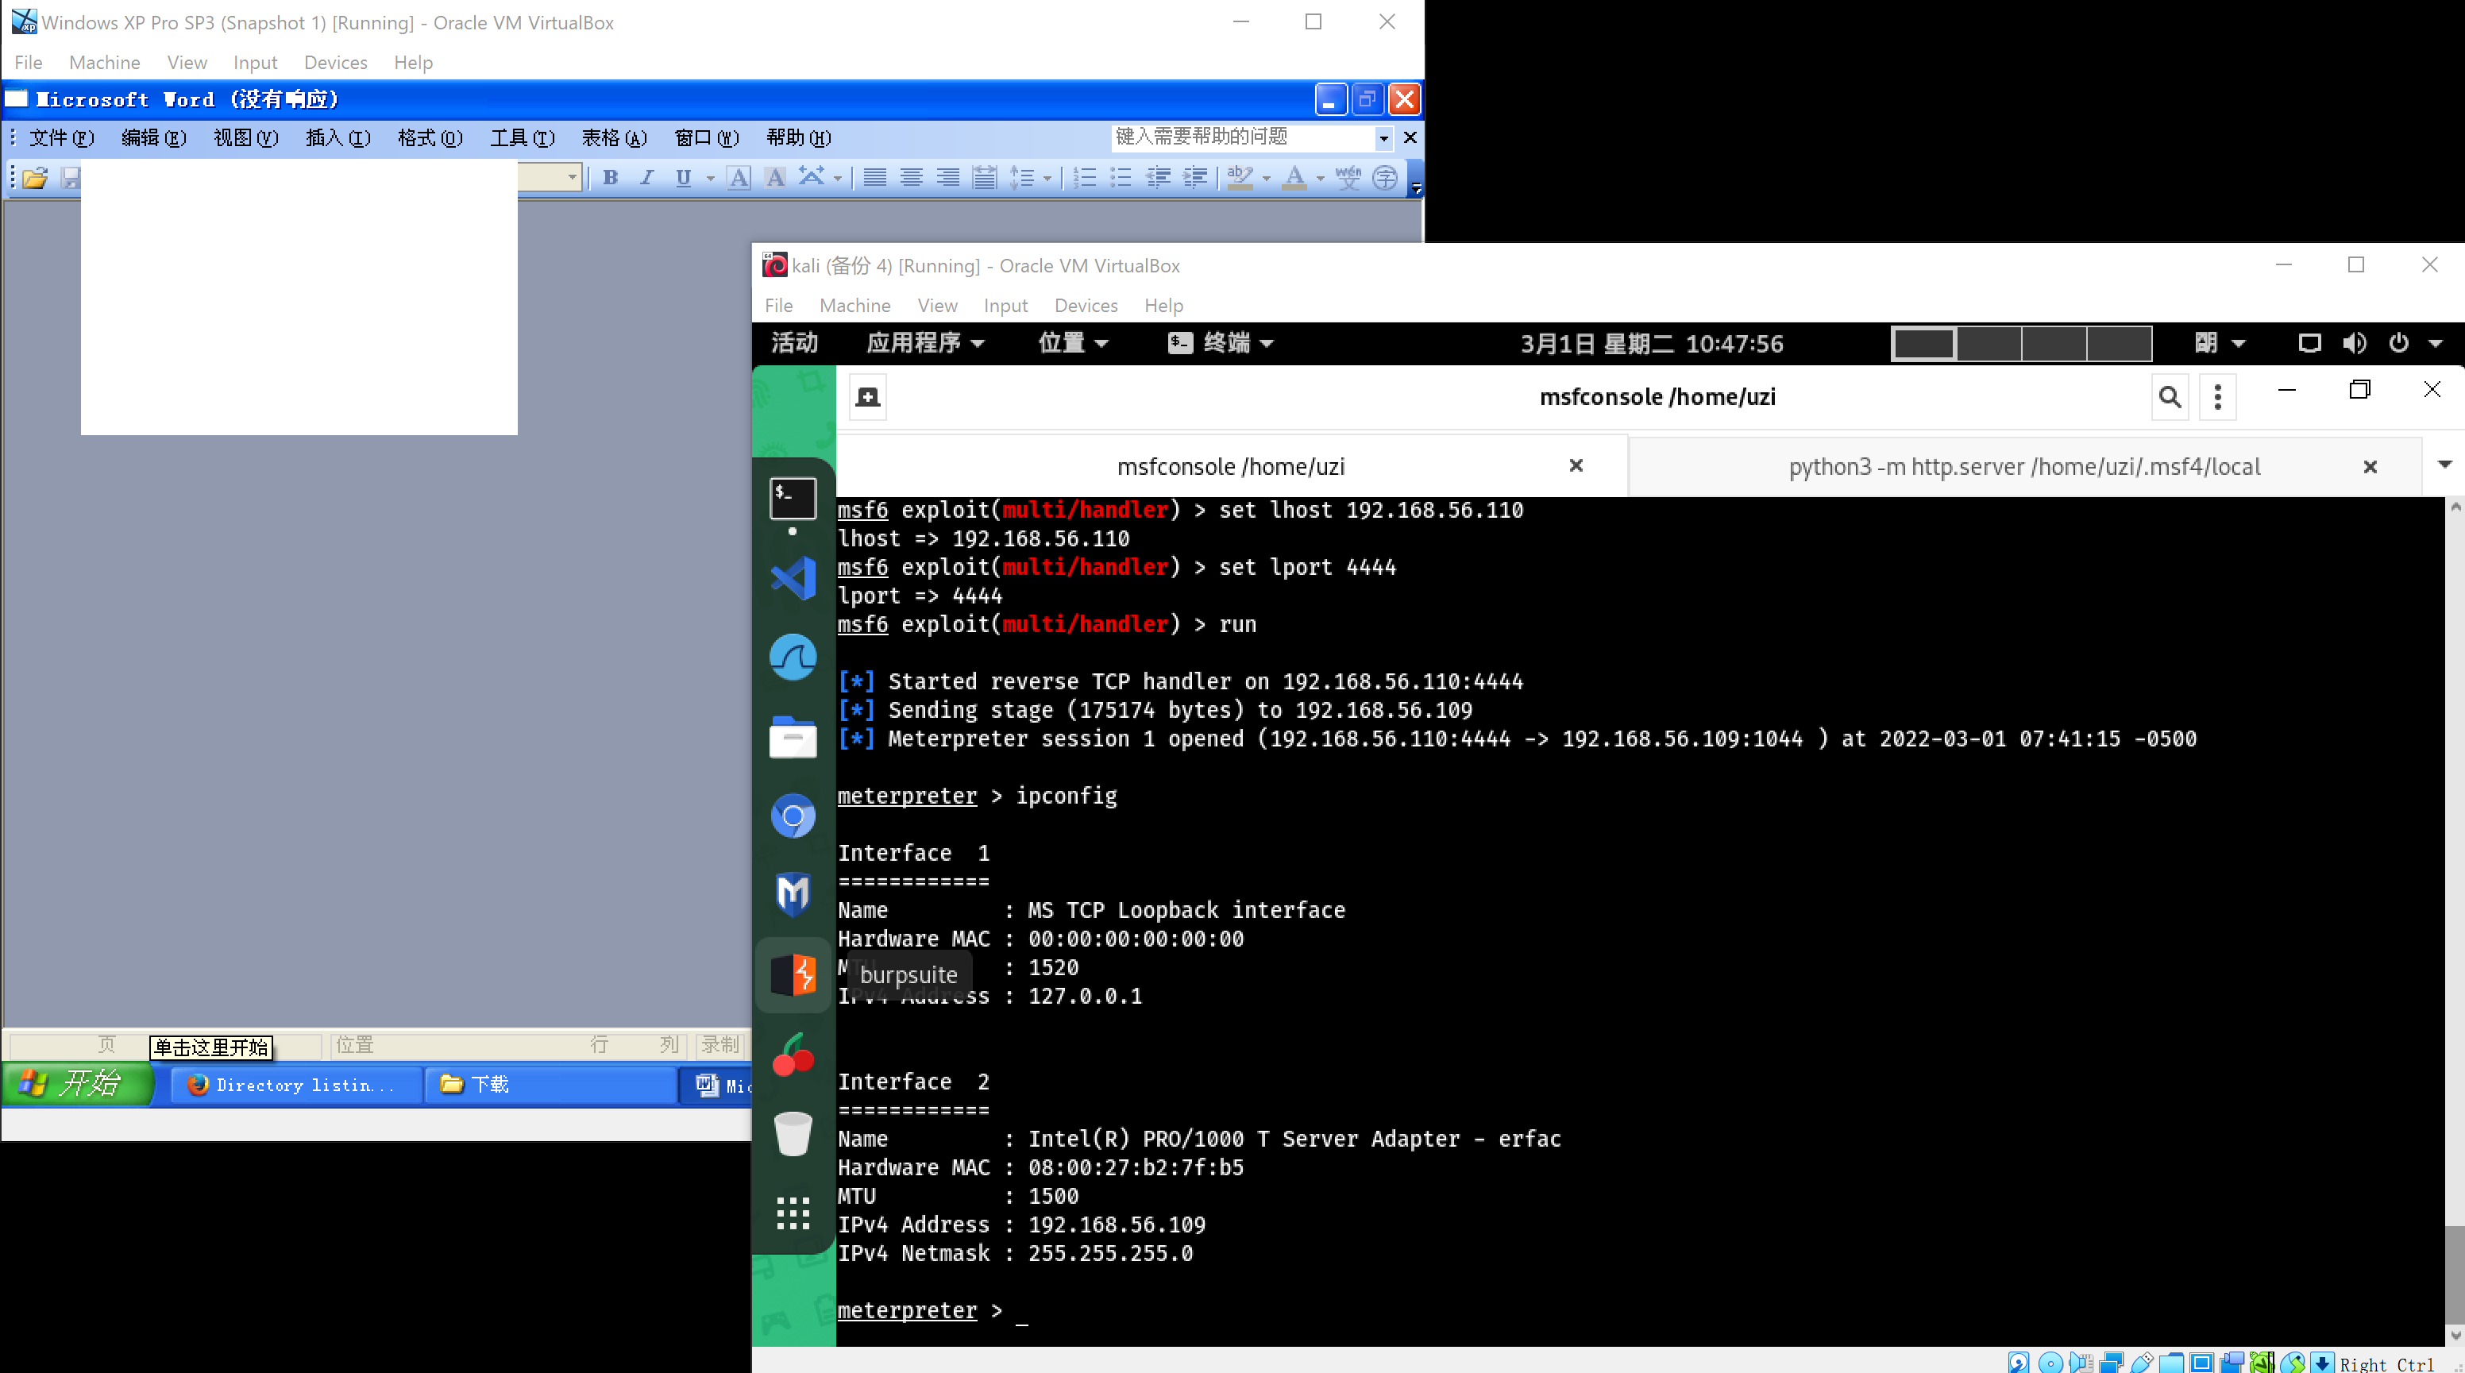The width and height of the screenshot is (2465, 1373).
Task: Click 活动 Activities in Kali top bar
Action: click(794, 342)
